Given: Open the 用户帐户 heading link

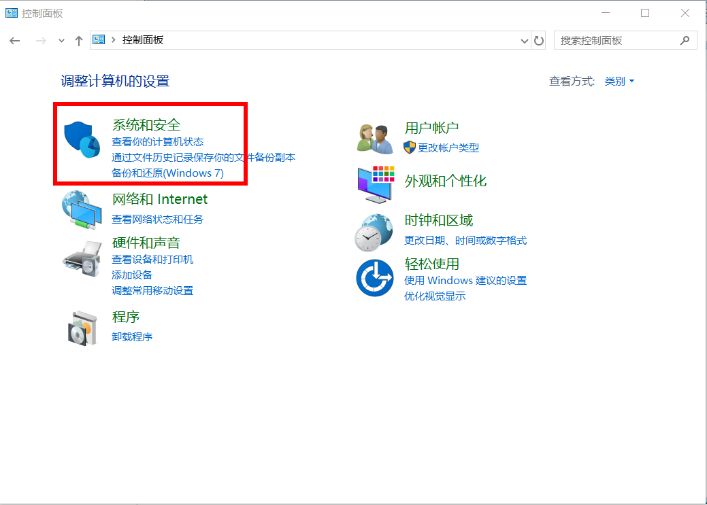Looking at the screenshot, I should point(431,128).
